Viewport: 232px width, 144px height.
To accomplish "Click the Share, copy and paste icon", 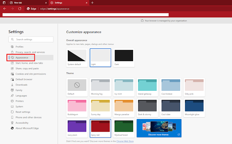I will click(x=12, y=68).
